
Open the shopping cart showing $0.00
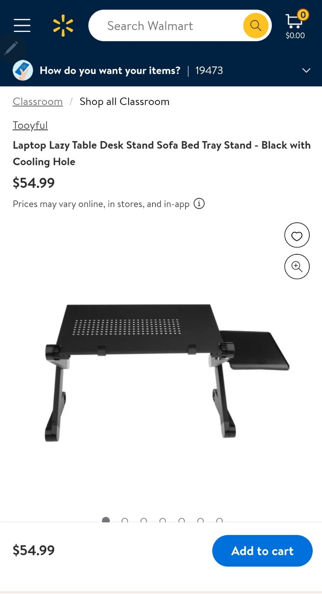(295, 26)
